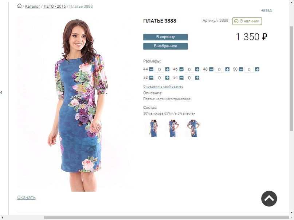Select the first dress thumbnail
This screenshot has height=220, width=294.
pyautogui.click(x=153, y=128)
